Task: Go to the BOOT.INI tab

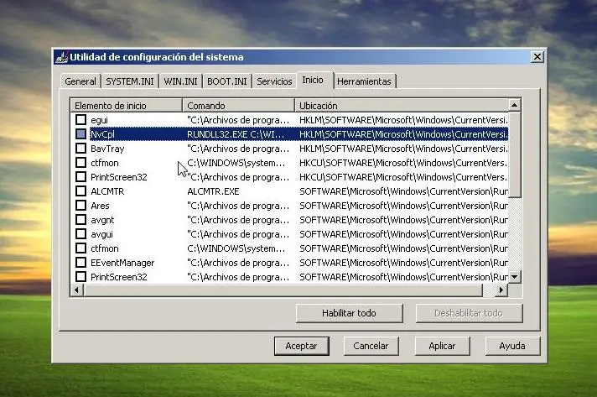Action: click(x=227, y=81)
